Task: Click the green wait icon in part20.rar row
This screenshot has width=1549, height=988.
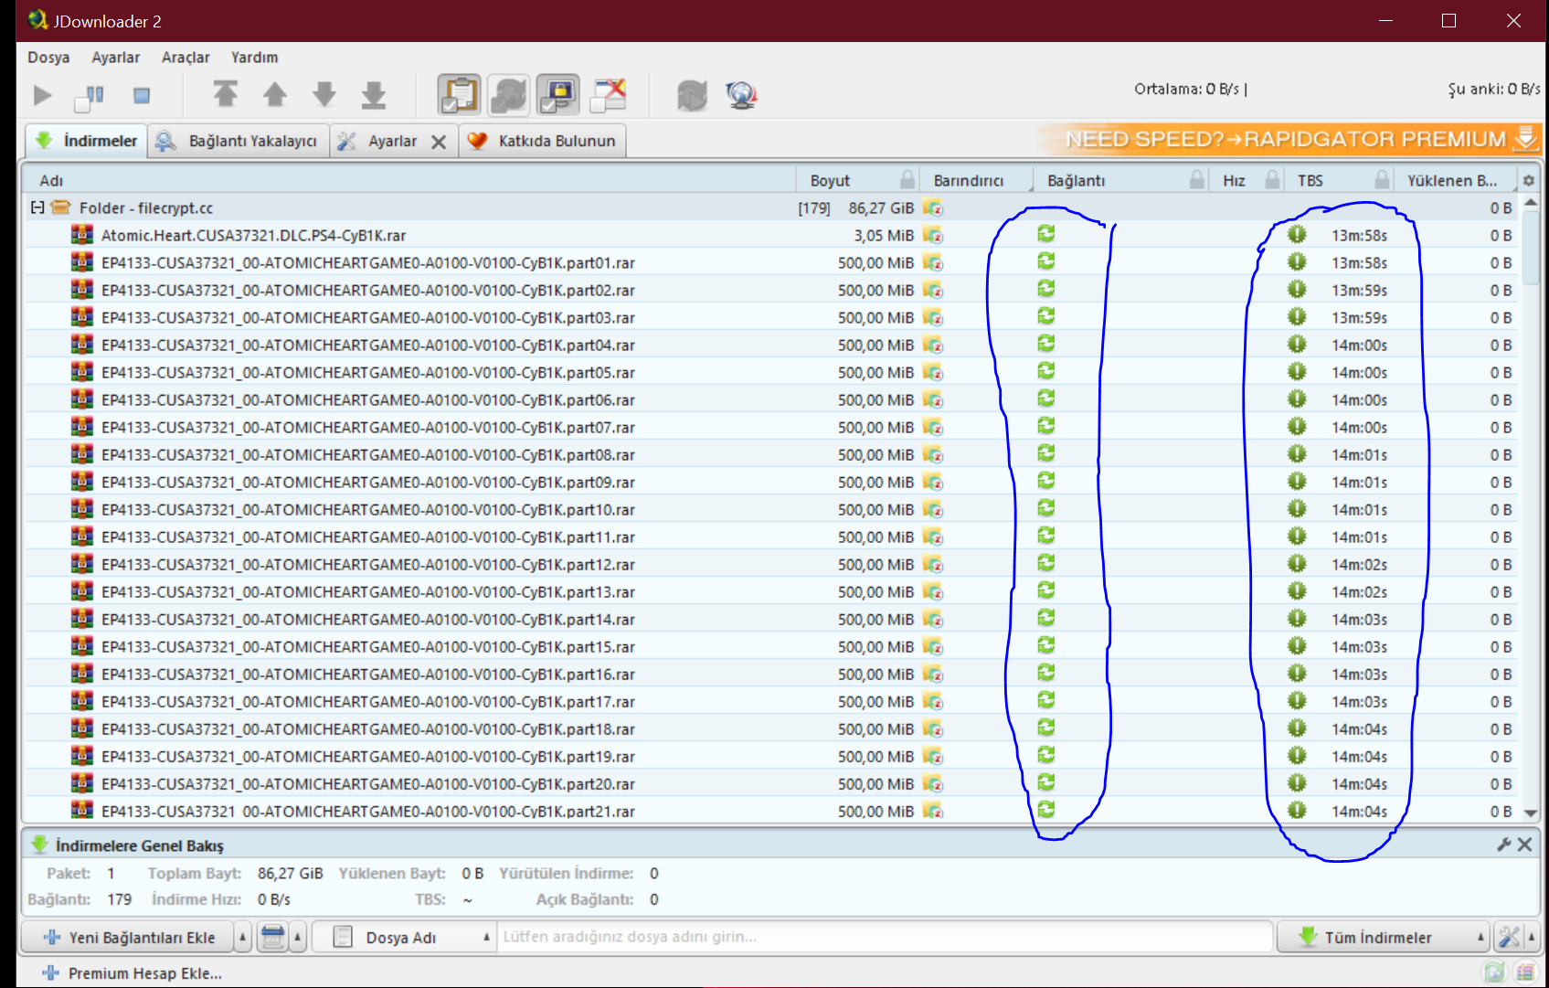Action: (1297, 782)
